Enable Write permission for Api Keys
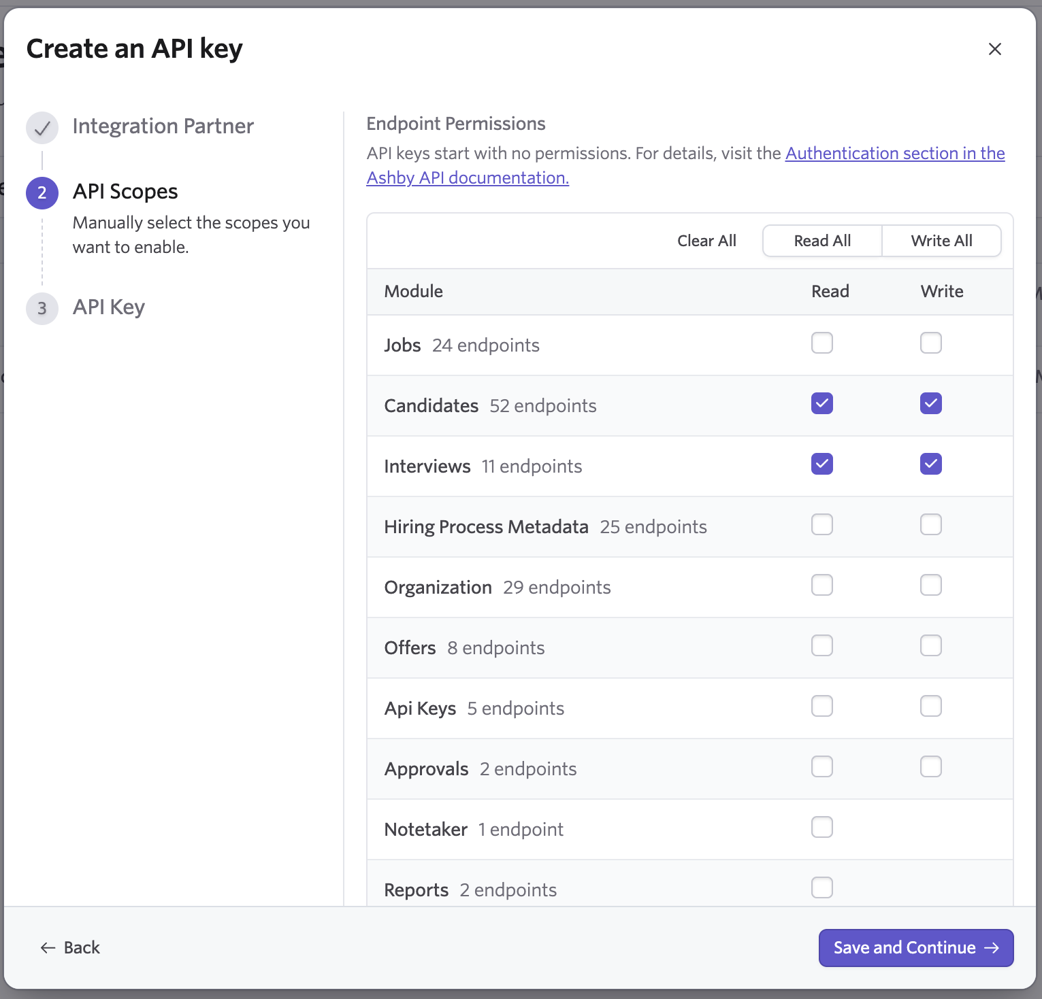This screenshot has width=1042, height=999. [930, 707]
